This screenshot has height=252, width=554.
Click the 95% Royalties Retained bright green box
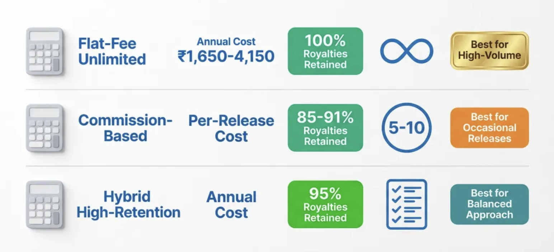pos(325,204)
